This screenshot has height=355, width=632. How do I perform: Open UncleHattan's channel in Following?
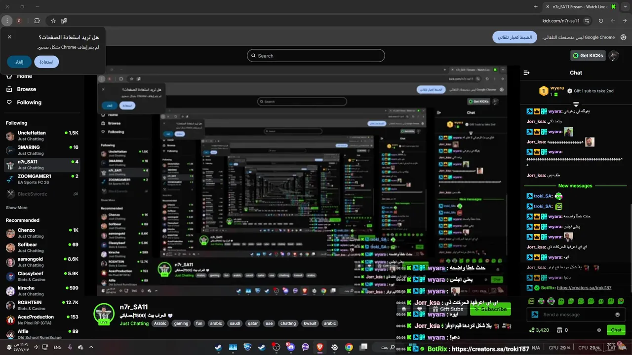click(42, 136)
